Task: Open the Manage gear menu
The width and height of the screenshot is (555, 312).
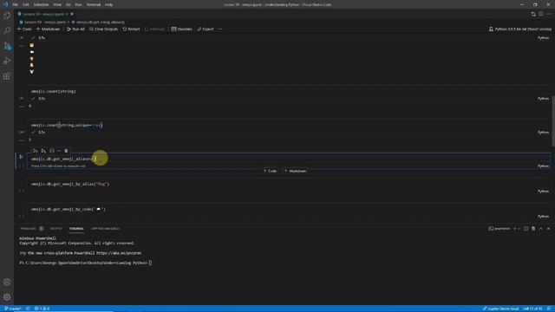Action: point(7,297)
